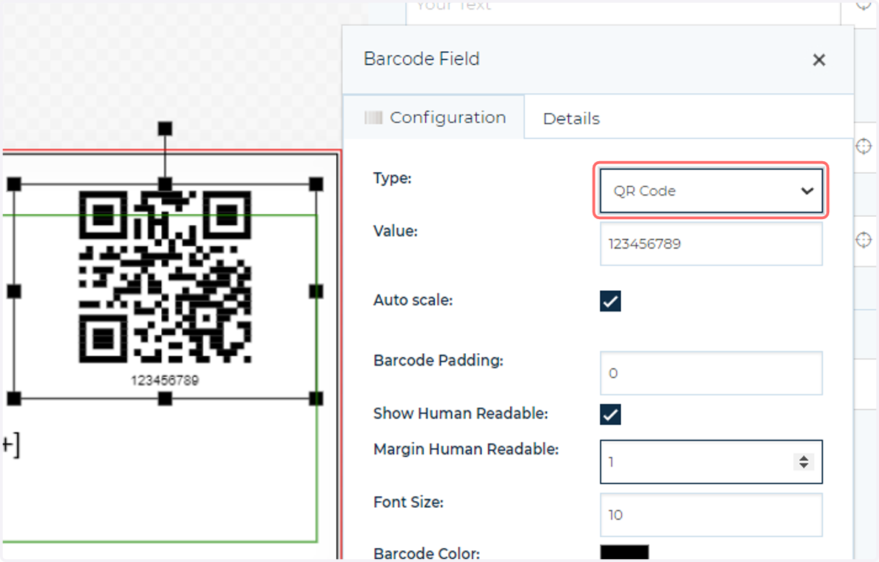Click the barcode's top-right resize handle
This screenshot has height=562, width=879.
316,183
